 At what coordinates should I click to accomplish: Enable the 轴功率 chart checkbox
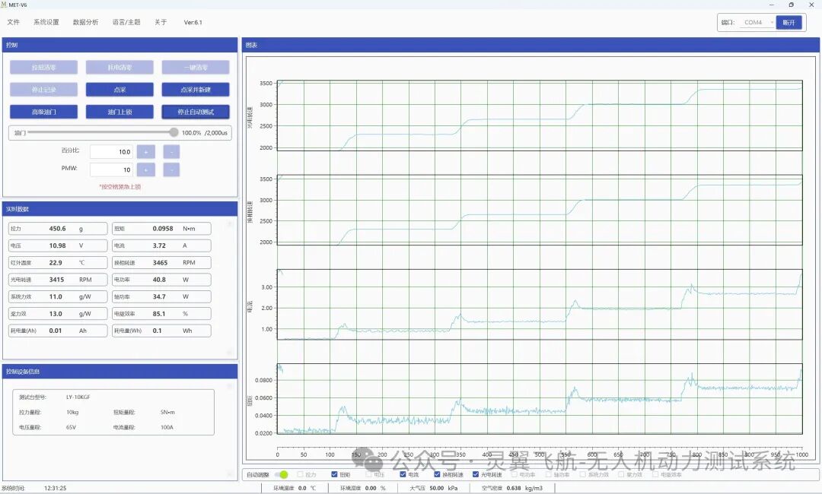548,475
